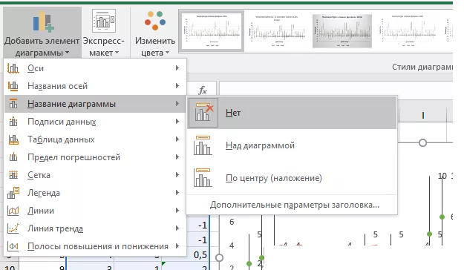Expand the Легенда submenu arrow
Screen dimensions: 464x270
177,193
